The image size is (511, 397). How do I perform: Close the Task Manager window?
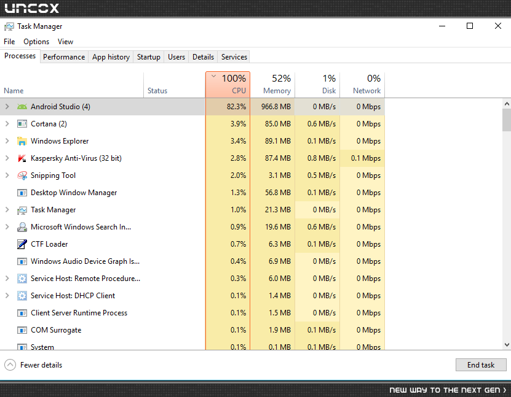497,26
